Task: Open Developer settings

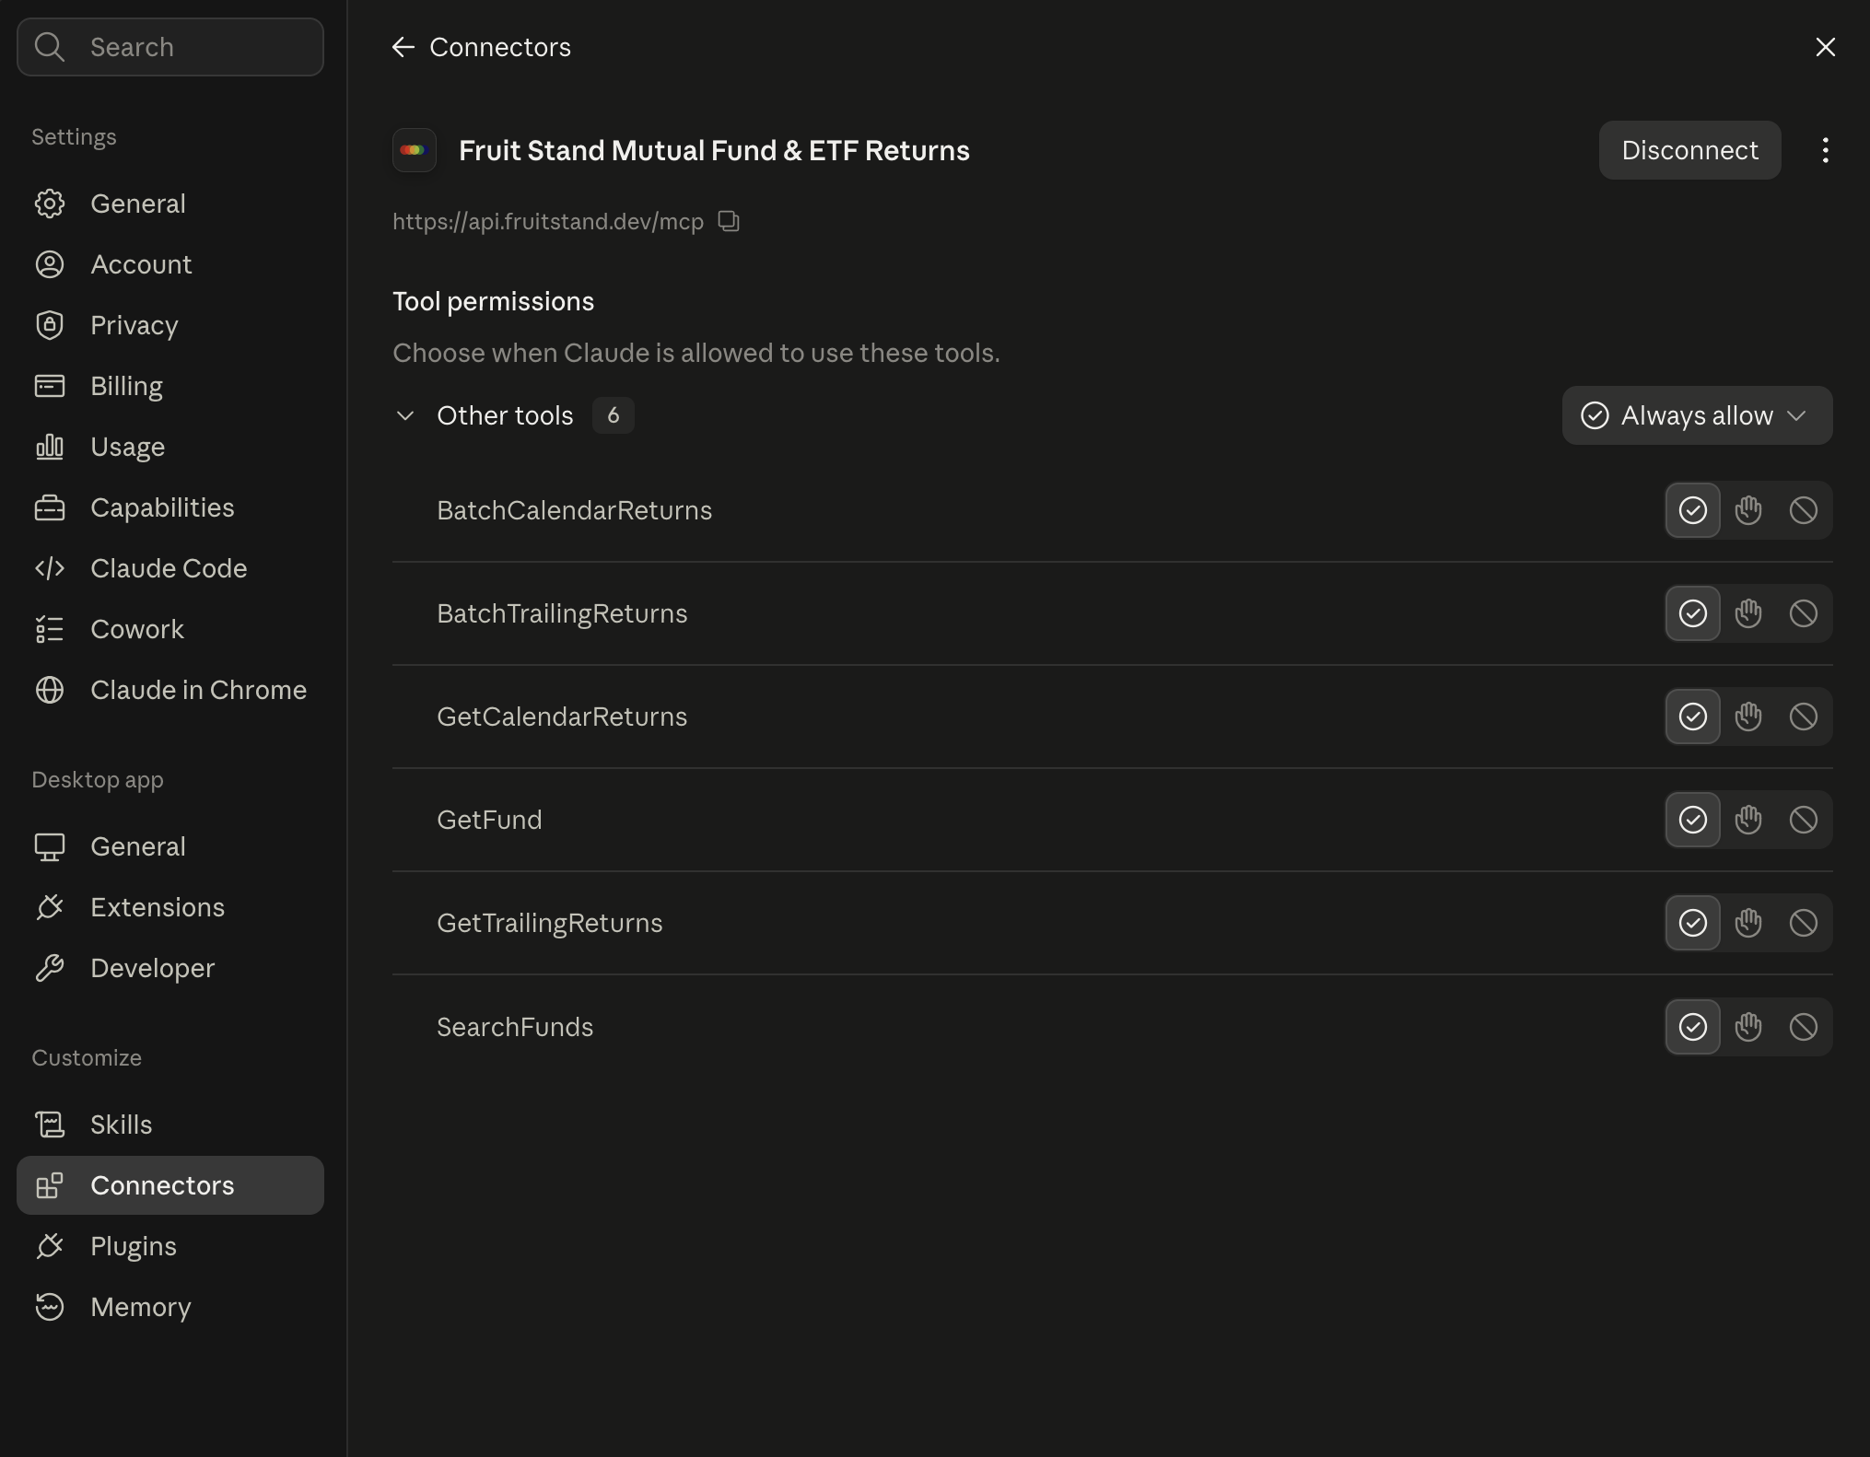Action: click(x=170, y=968)
